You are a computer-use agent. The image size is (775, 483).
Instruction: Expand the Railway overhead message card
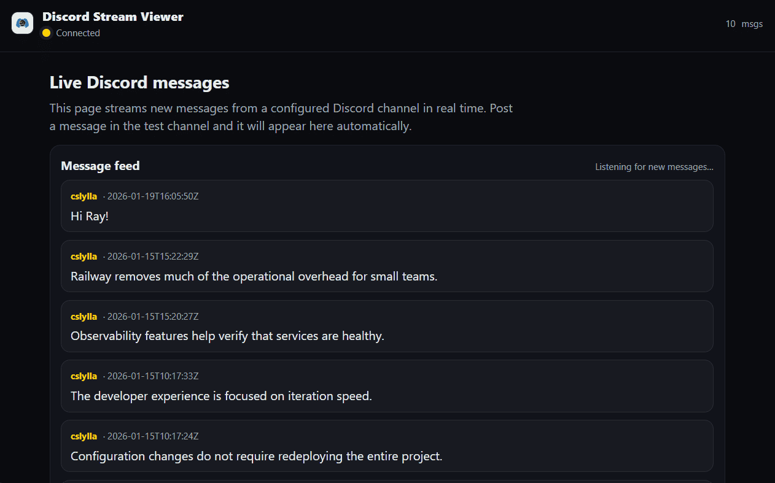click(387, 266)
